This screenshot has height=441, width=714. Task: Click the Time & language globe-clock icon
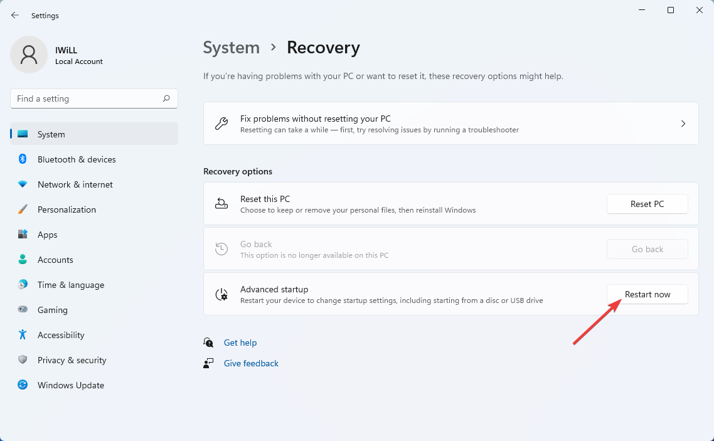point(23,284)
